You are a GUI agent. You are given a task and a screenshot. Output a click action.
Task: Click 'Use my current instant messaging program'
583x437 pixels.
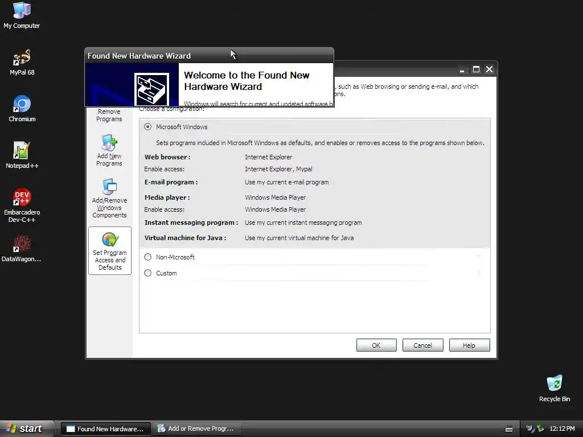(x=303, y=222)
